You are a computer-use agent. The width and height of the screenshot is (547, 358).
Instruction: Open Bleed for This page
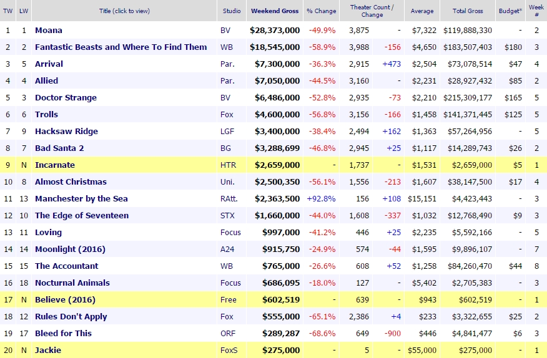click(63, 333)
